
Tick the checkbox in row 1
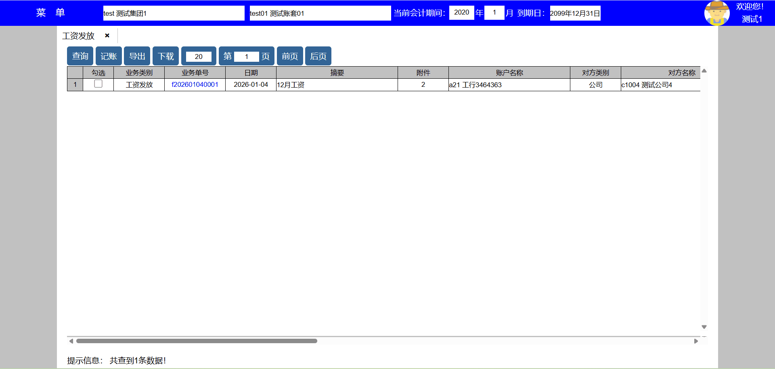[98, 84]
